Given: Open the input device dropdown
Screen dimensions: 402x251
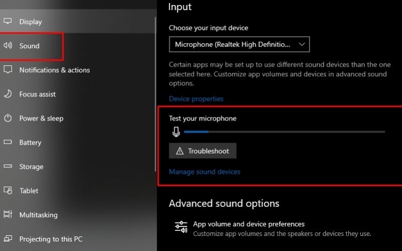Looking at the screenshot, I should pos(239,44).
